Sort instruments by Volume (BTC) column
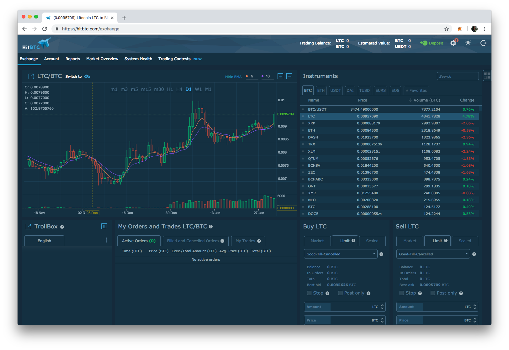Image resolution: width=509 pixels, height=350 pixels. point(425,100)
